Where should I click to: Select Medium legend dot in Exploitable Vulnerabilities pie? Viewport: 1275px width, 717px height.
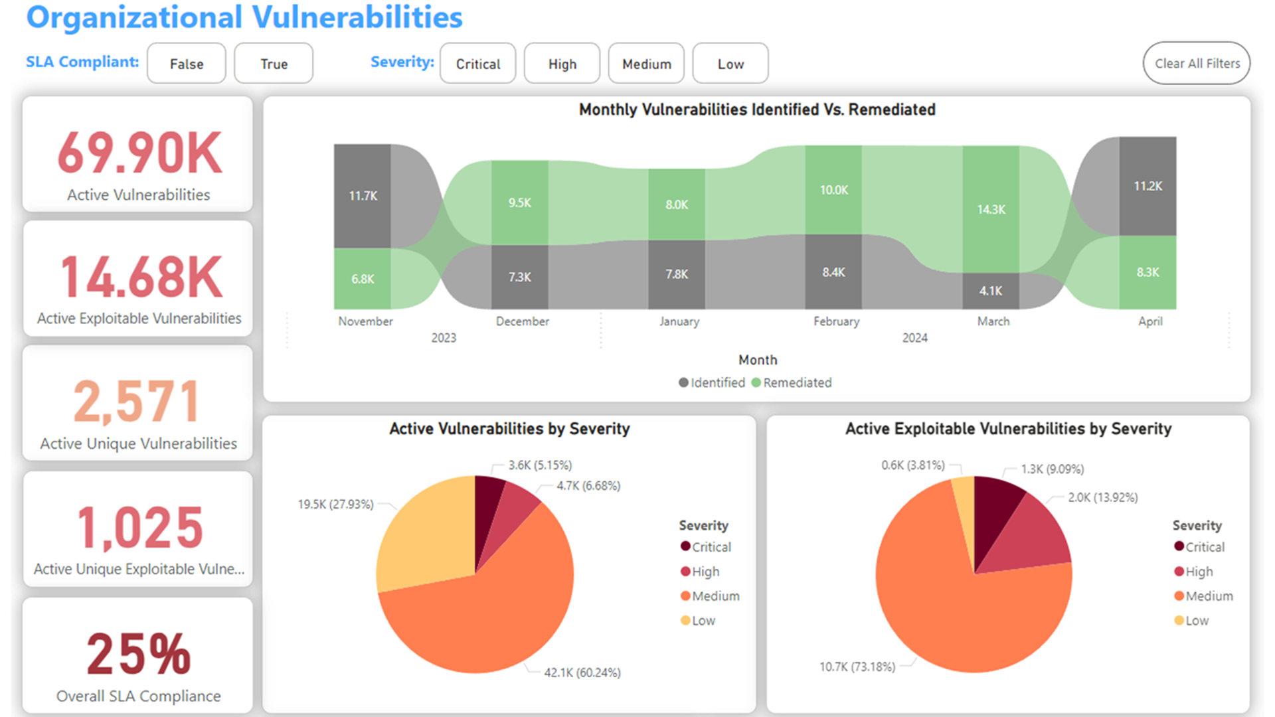point(1179,596)
